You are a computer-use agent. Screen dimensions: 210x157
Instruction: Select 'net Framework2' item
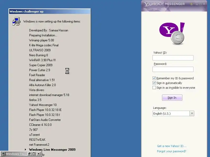click(39, 145)
